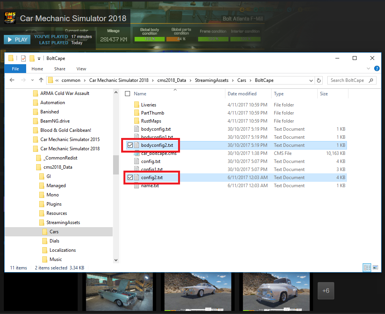The height and width of the screenshot is (314, 385).
Task: Expand breadcrumb arrow after common
Action: pyautogui.click(x=85, y=80)
